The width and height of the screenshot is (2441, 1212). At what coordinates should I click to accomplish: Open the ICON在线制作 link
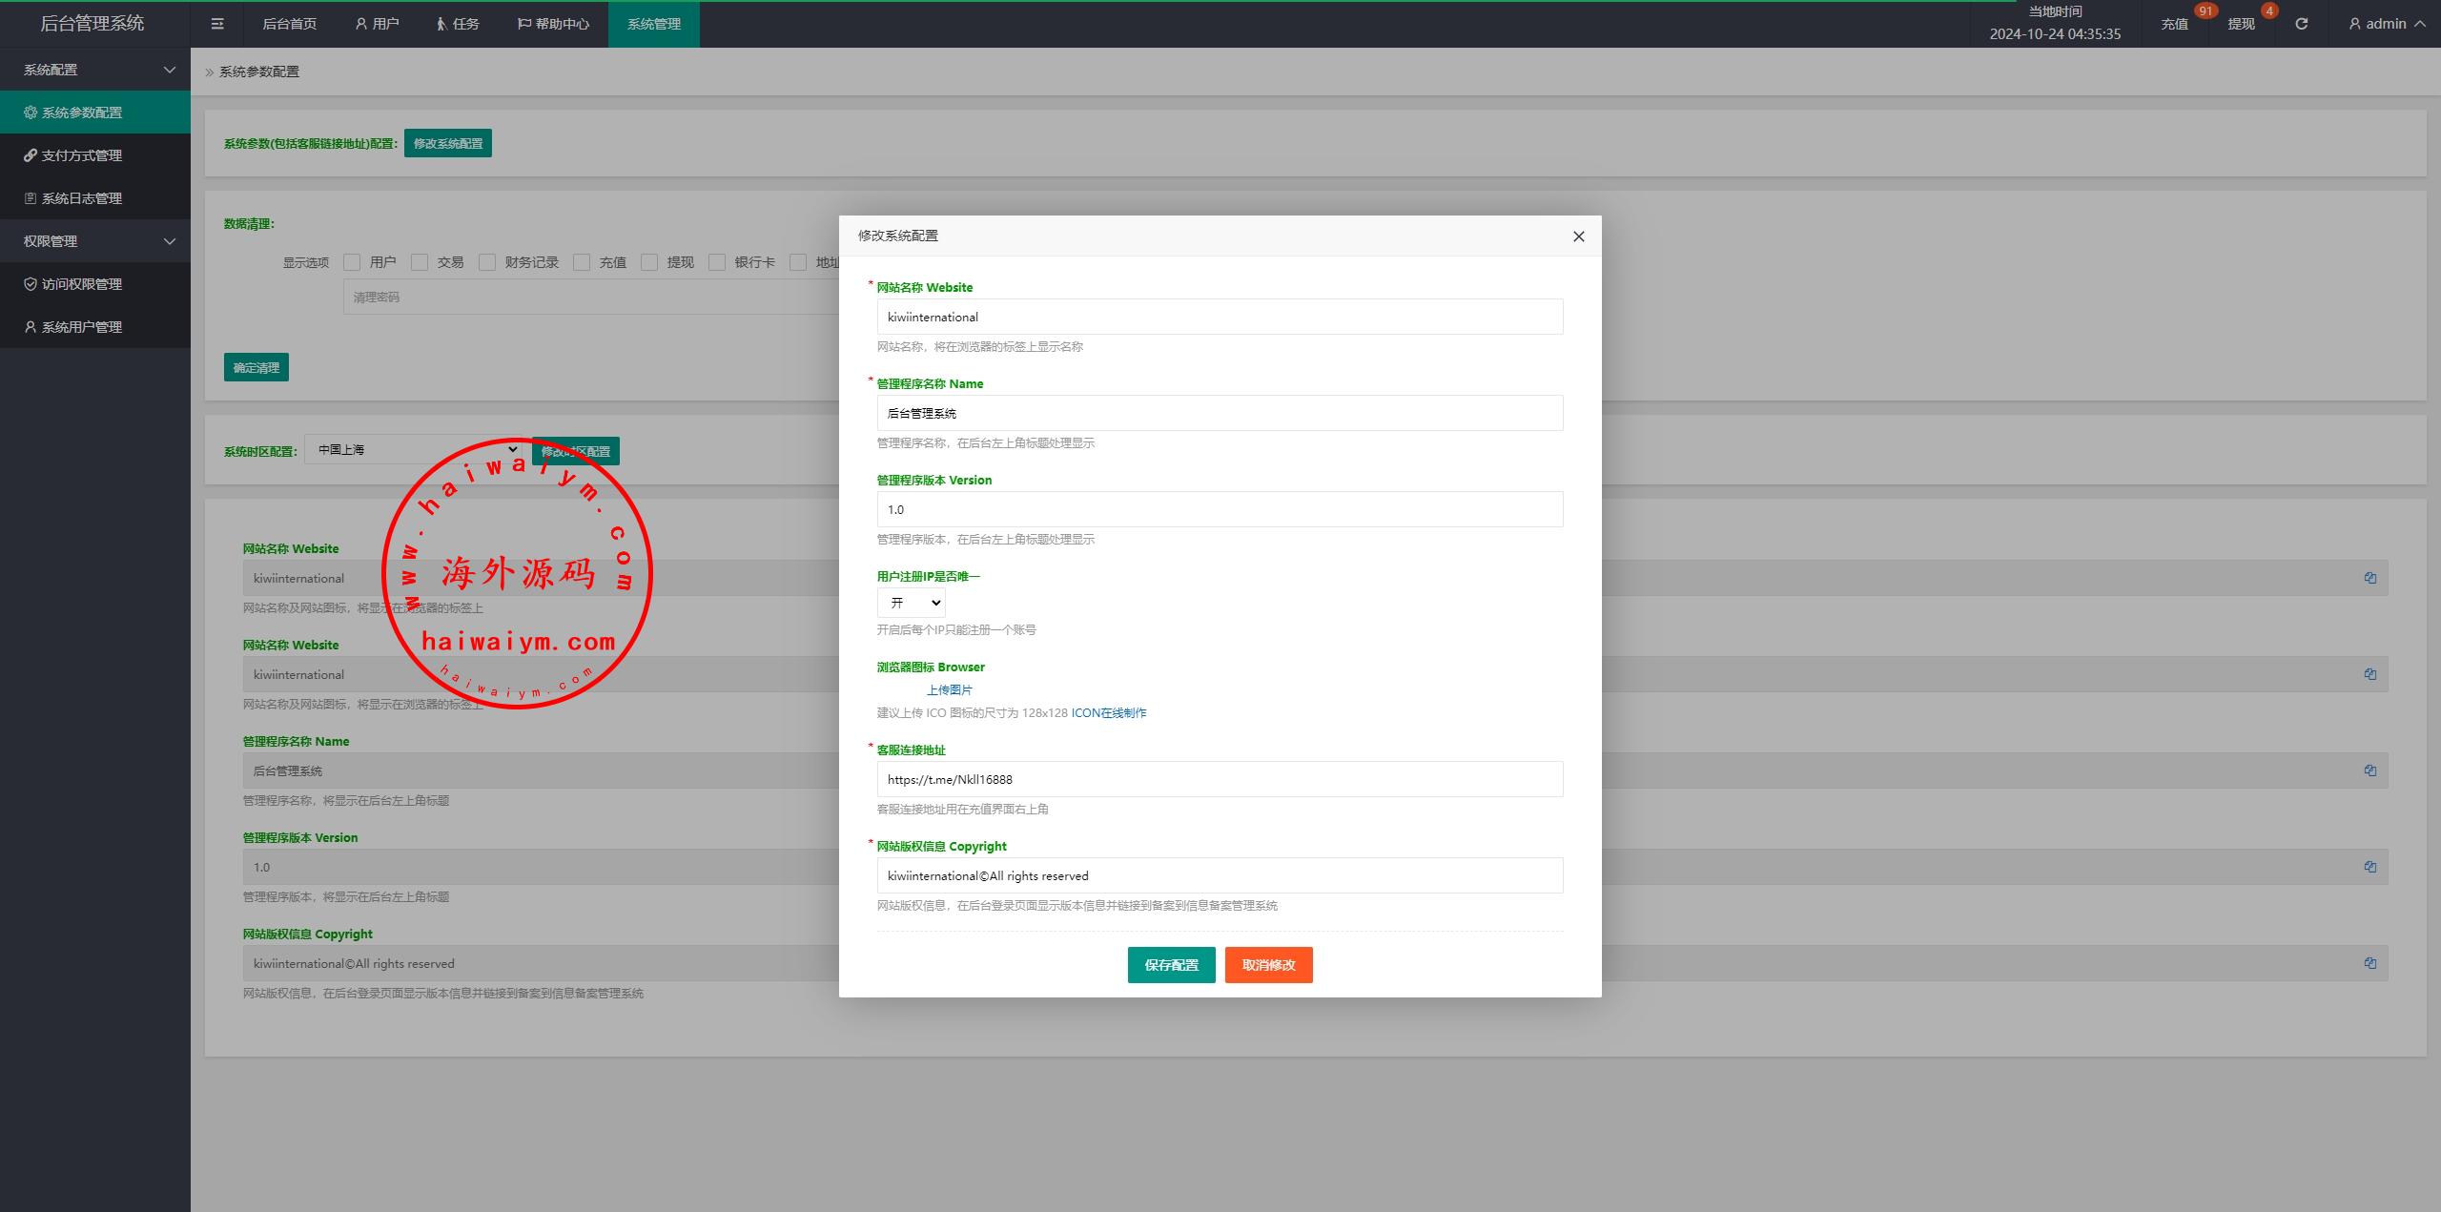click(1108, 712)
